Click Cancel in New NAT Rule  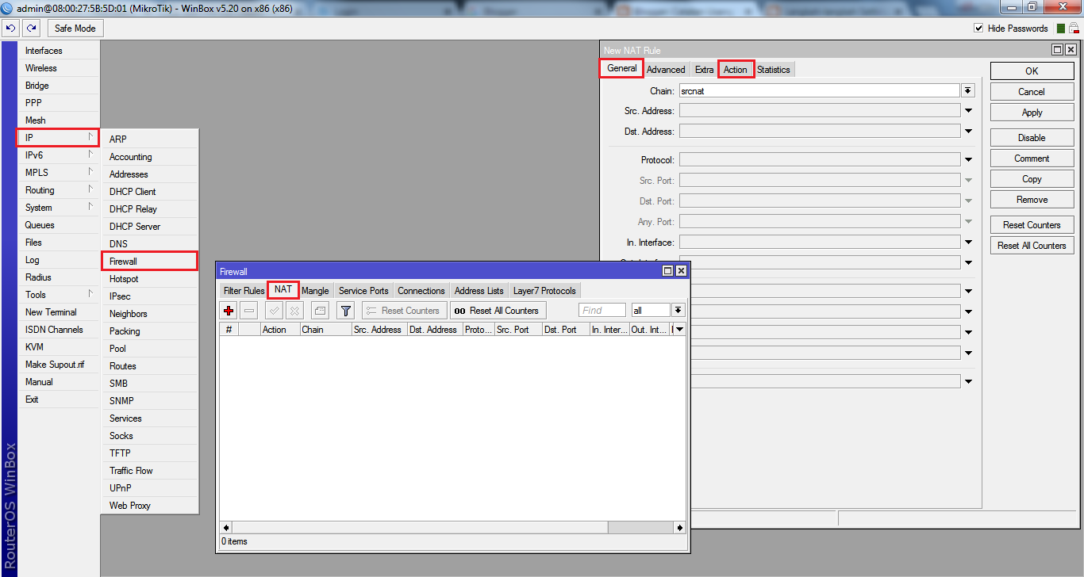point(1032,92)
